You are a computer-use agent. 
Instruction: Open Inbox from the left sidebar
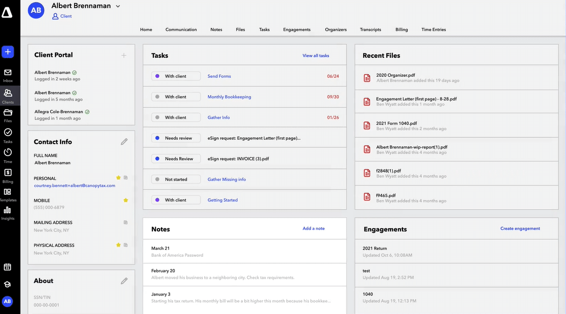(x=7, y=72)
